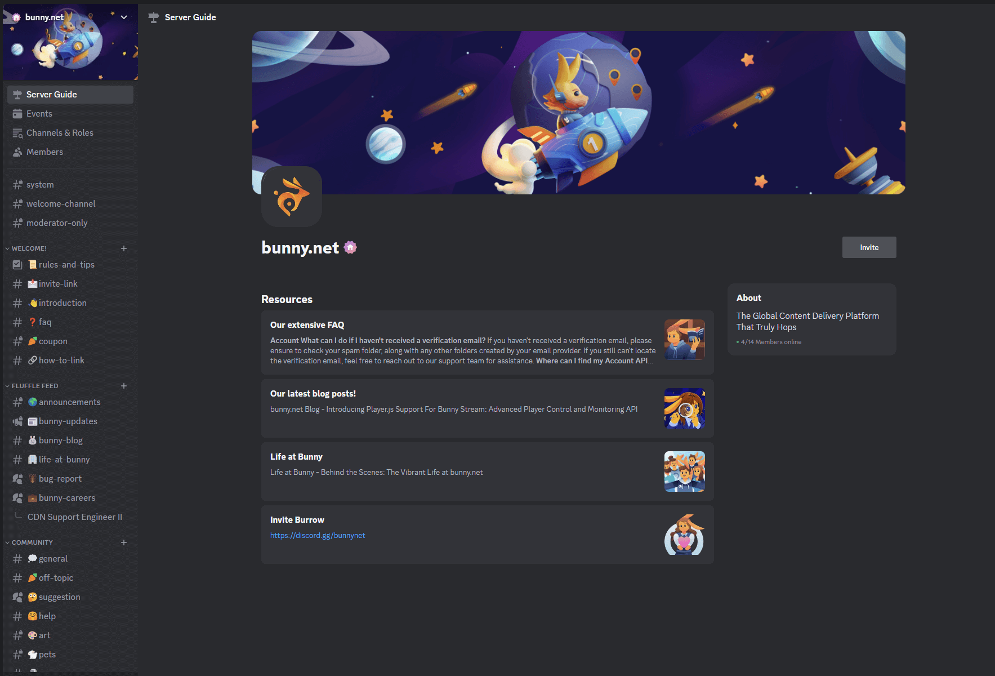The width and height of the screenshot is (995, 676).
Task: Open Channels & Roles browse icon
Action: point(17,133)
